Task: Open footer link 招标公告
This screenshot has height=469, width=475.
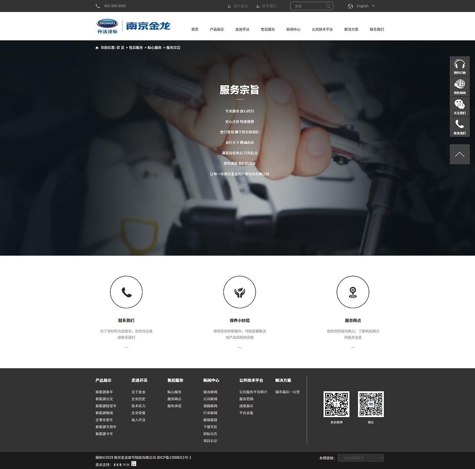Action: [x=210, y=434]
